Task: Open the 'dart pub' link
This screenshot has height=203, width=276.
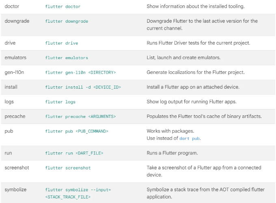Action: pyautogui.click(x=190, y=139)
